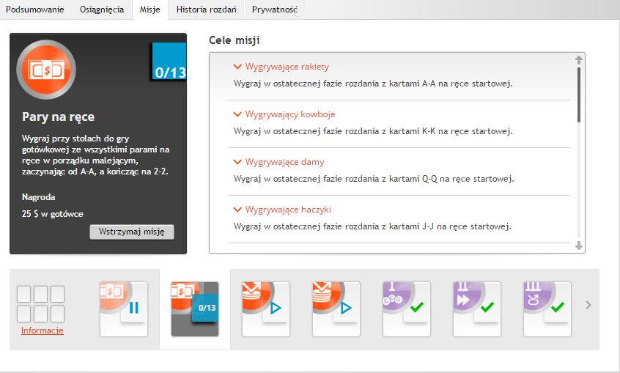Open completed purple mission level III
Image resolution: width=620 pixels, height=373 pixels.
pyautogui.click(x=547, y=309)
